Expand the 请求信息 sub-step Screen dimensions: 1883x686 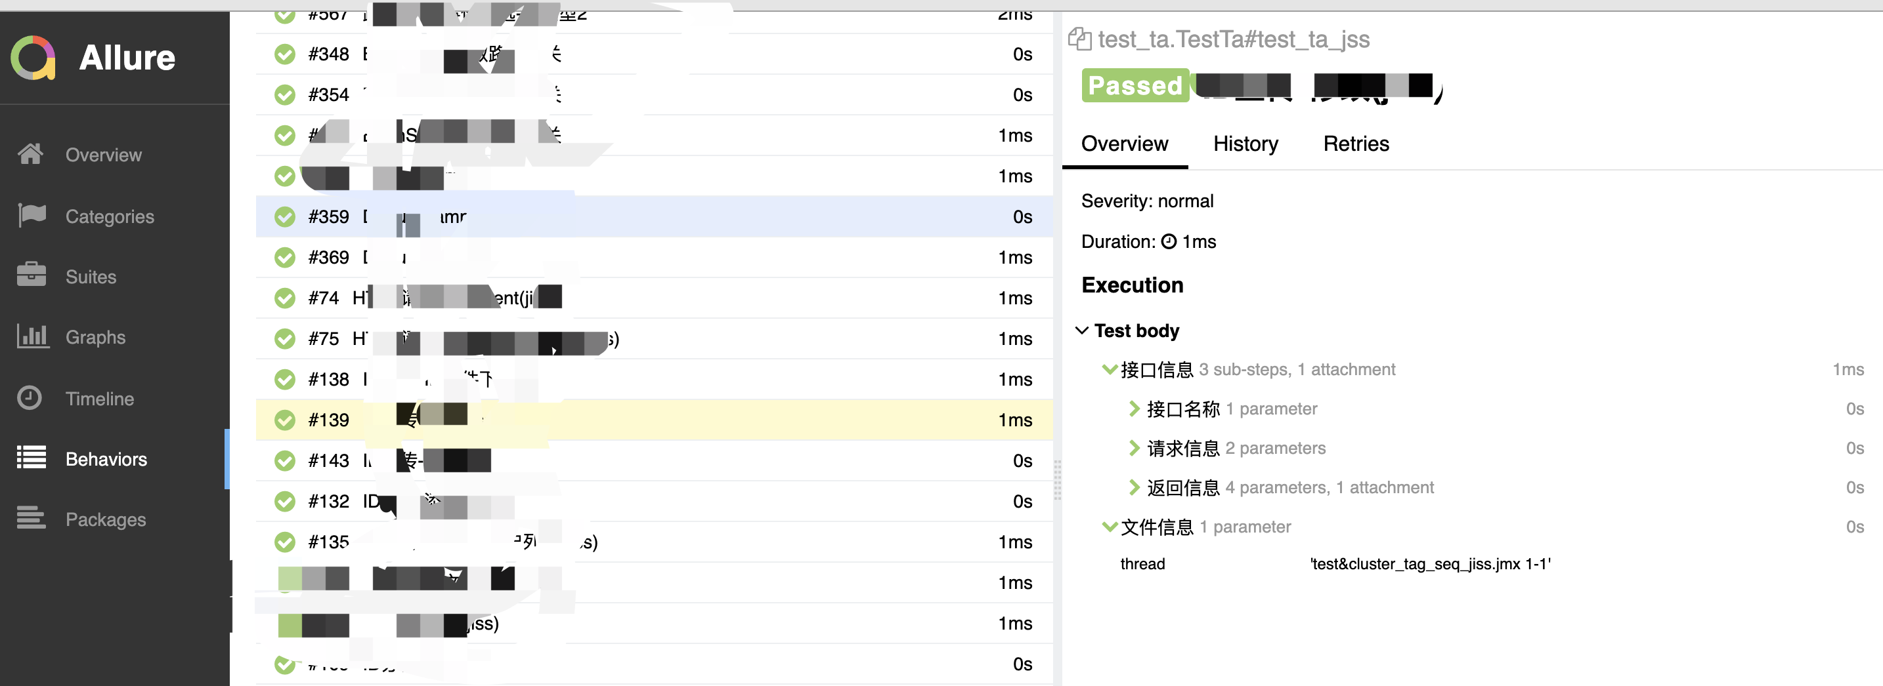[x=1134, y=448]
